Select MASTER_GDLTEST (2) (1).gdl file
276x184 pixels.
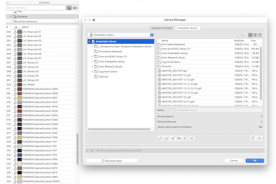click(x=208, y=102)
